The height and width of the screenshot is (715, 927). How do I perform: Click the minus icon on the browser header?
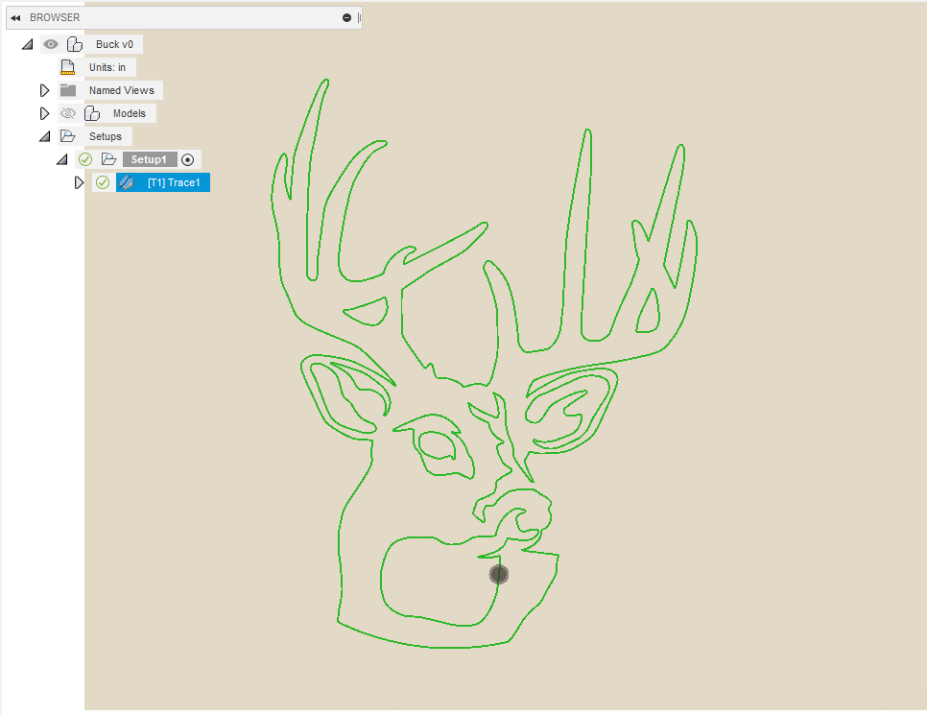pos(345,16)
